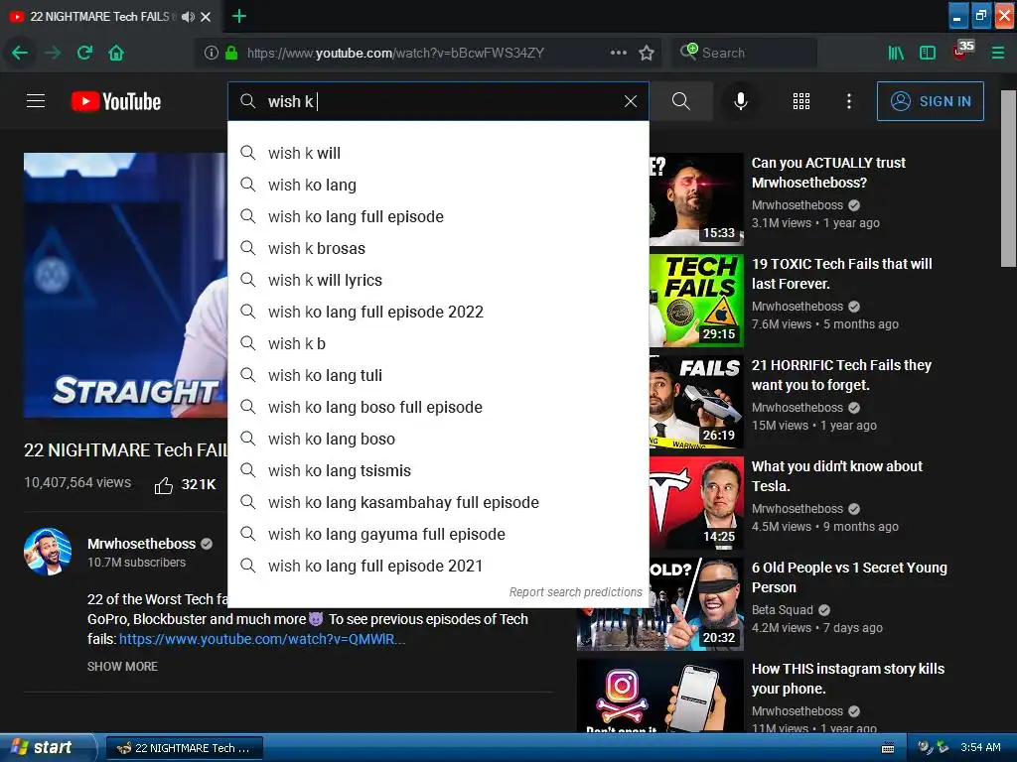The width and height of the screenshot is (1017, 762).
Task: Choose suggestion "wish ko lang kasambahay full episode"
Action: click(x=438, y=502)
